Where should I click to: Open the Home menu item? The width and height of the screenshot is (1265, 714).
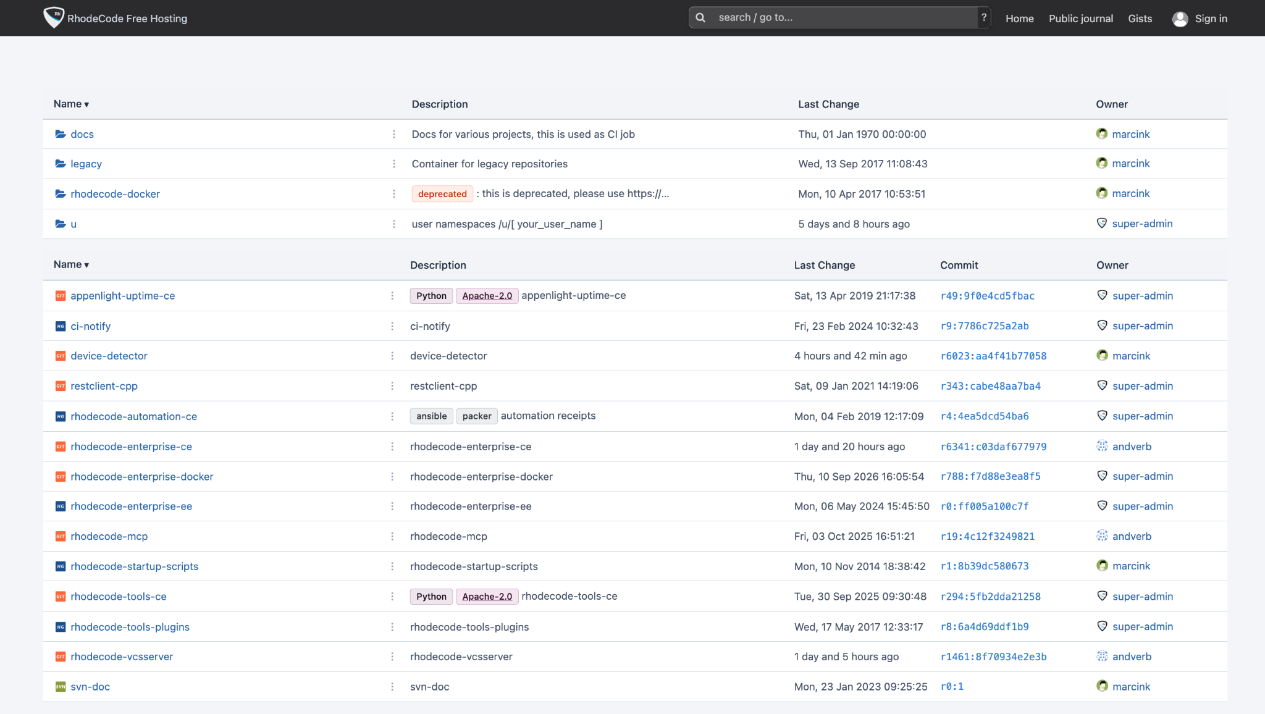[x=1019, y=19]
